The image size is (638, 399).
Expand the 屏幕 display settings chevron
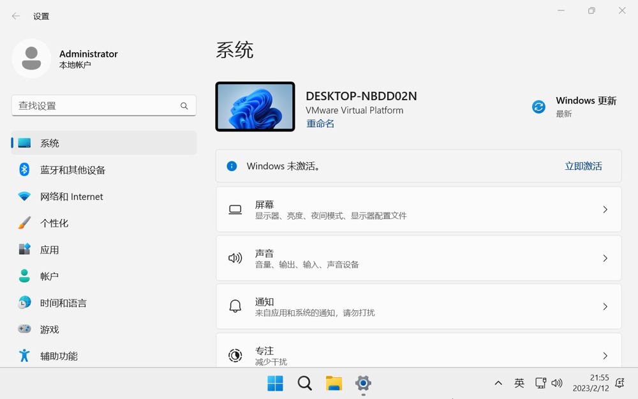(605, 209)
